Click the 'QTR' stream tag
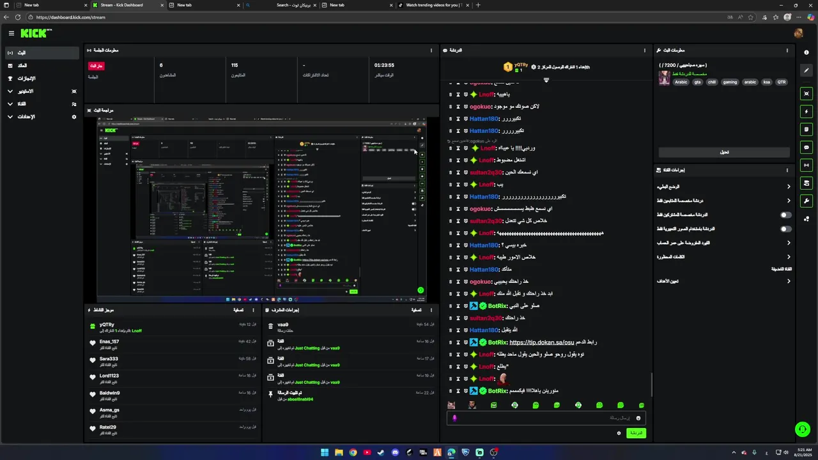The width and height of the screenshot is (818, 460). [x=781, y=82]
